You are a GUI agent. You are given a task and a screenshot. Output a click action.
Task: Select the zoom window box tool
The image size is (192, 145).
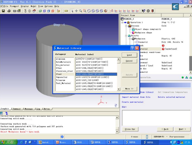point(85,11)
